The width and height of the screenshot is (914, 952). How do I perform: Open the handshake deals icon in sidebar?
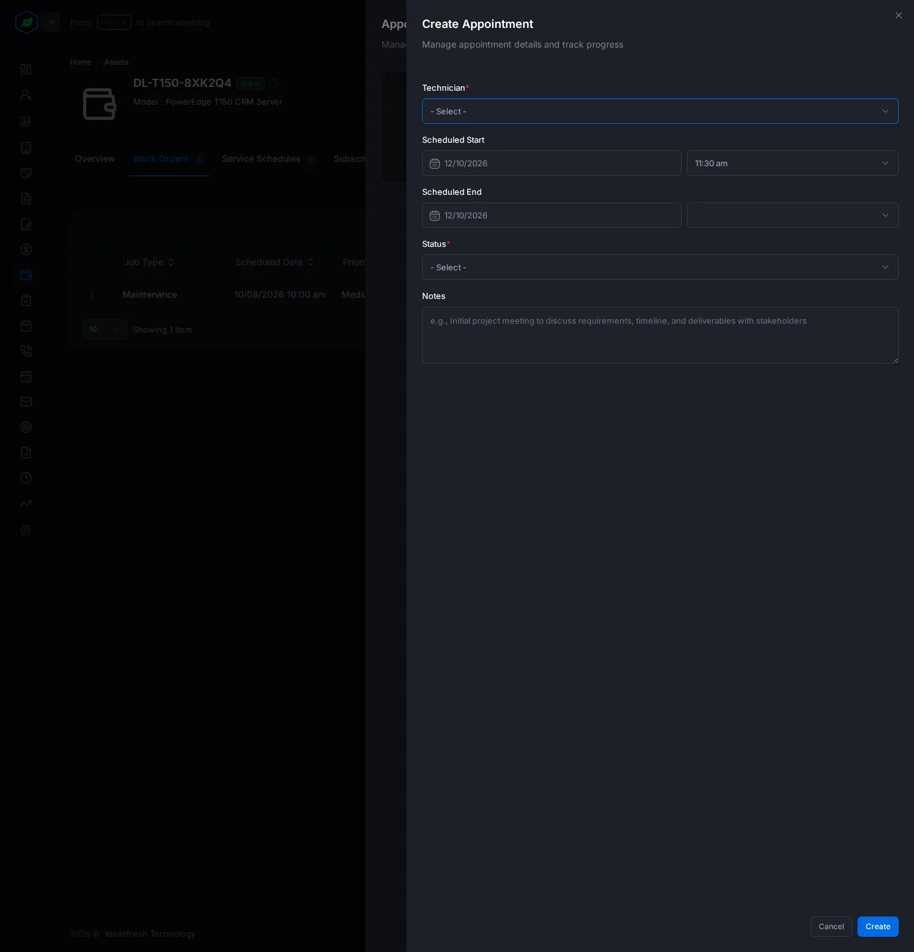point(26,173)
